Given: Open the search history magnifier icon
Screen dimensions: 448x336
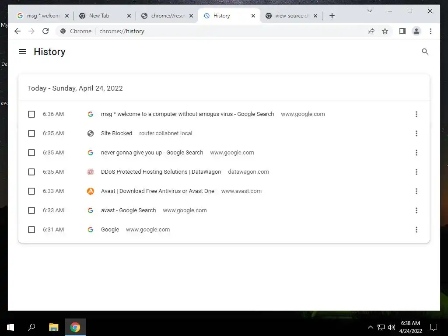Looking at the screenshot, I should (x=425, y=52).
